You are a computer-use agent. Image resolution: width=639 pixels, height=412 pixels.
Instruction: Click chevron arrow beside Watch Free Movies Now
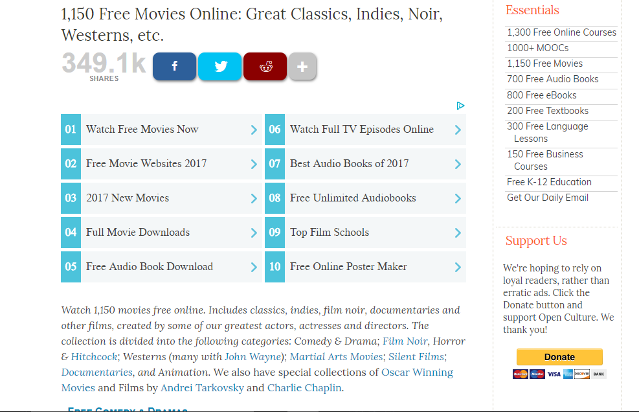(254, 130)
